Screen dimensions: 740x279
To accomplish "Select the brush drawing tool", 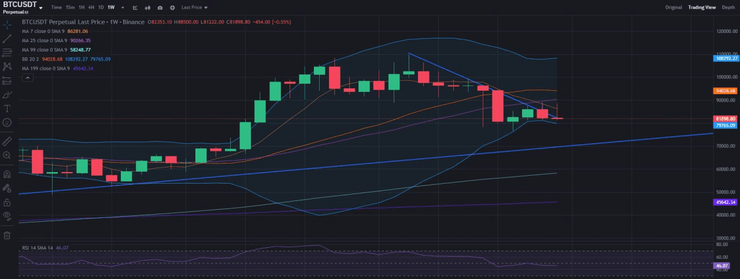I will [x=7, y=94].
